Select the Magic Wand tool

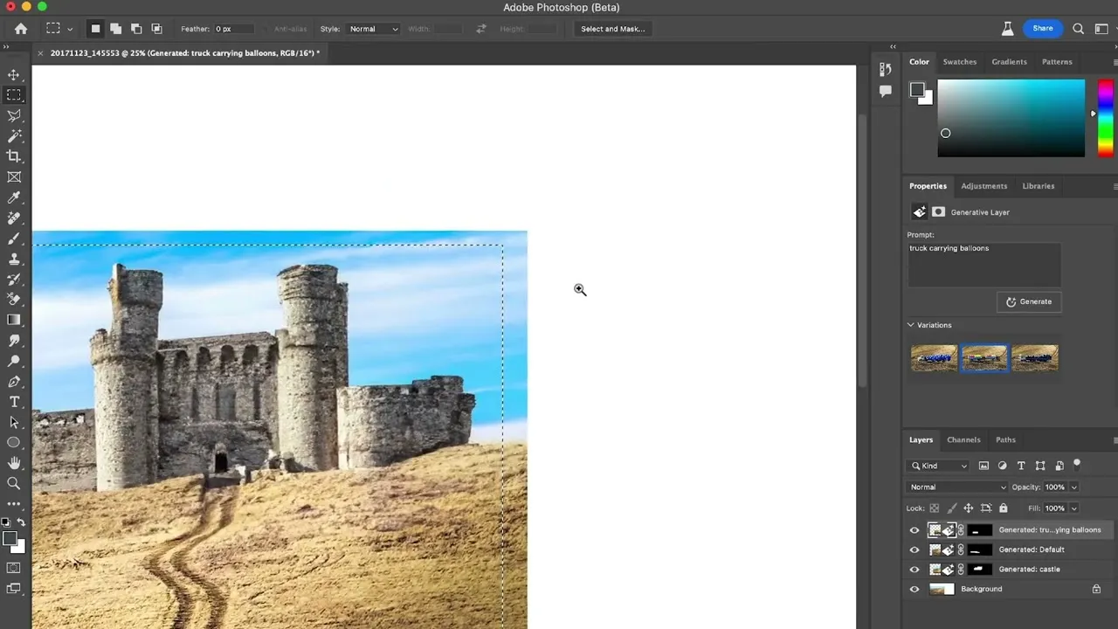point(14,136)
